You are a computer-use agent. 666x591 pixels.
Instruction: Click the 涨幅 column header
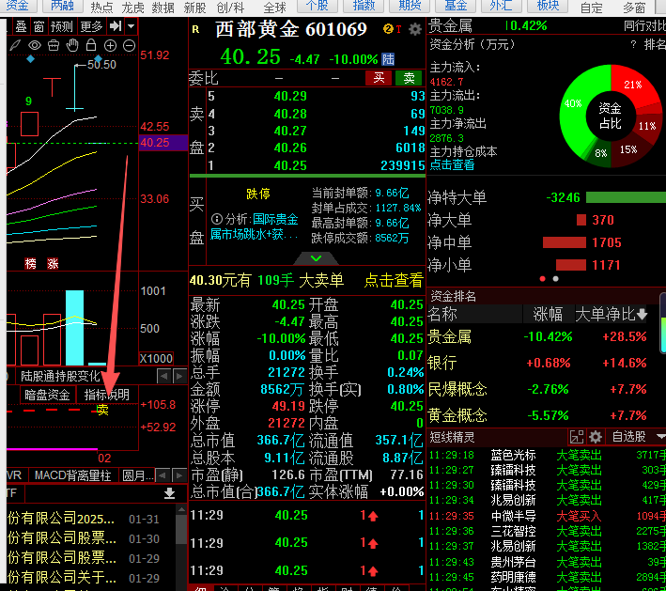tap(548, 315)
